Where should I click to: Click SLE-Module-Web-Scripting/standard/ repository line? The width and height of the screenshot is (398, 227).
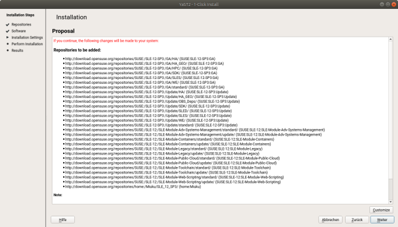pyautogui.click(x=174, y=177)
